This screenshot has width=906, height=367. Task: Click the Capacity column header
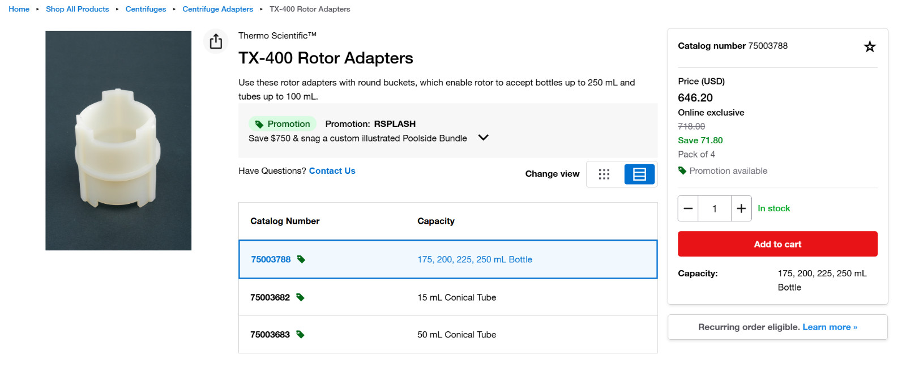tap(436, 221)
